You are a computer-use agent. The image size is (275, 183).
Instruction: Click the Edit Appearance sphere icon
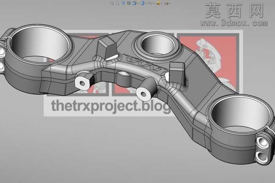[158, 3]
